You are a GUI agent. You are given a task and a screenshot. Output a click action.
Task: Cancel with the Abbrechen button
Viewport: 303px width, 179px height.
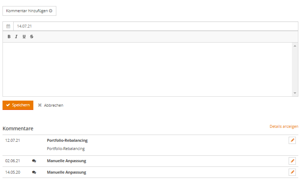[x=51, y=105]
